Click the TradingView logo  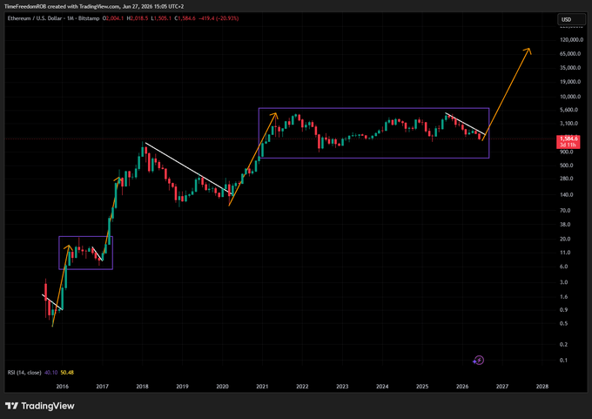[40, 406]
